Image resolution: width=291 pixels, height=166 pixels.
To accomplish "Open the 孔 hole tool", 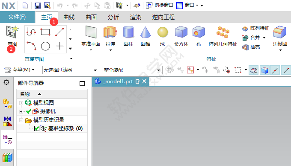I will pyautogui.click(x=199, y=32).
